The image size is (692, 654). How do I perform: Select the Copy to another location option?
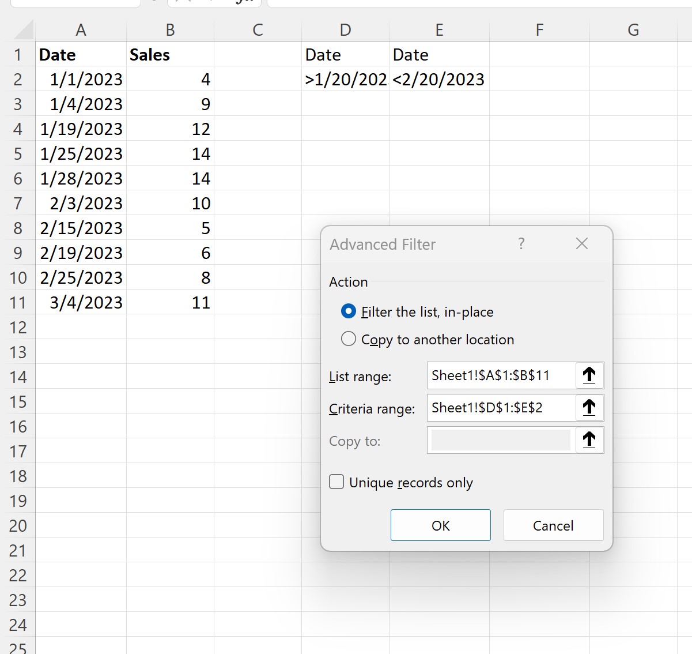click(x=348, y=339)
